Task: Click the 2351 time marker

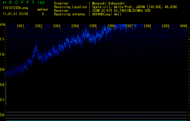Action: tap(21, 26)
